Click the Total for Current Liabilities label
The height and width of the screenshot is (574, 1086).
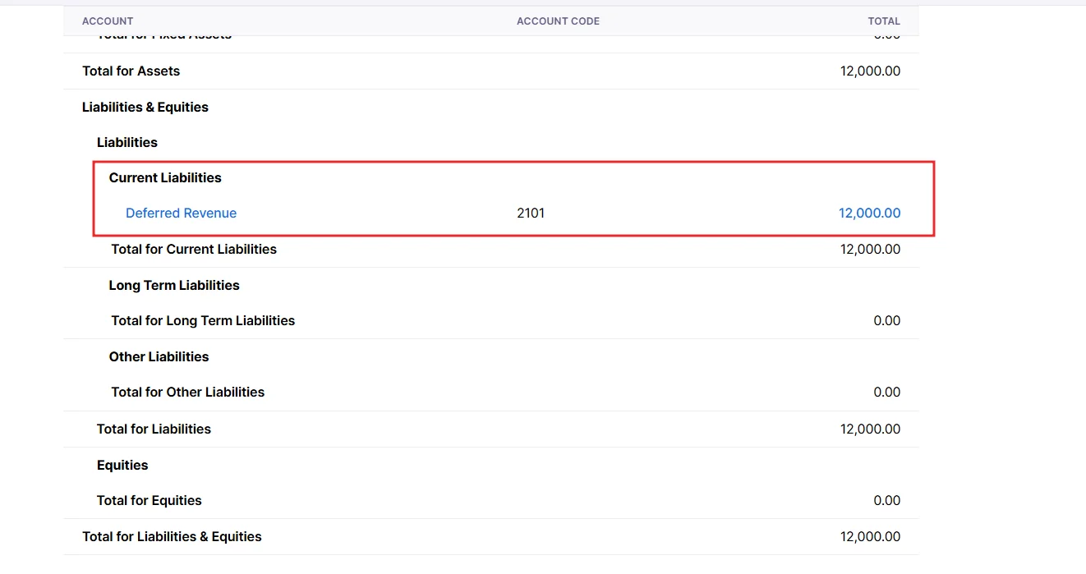point(194,250)
